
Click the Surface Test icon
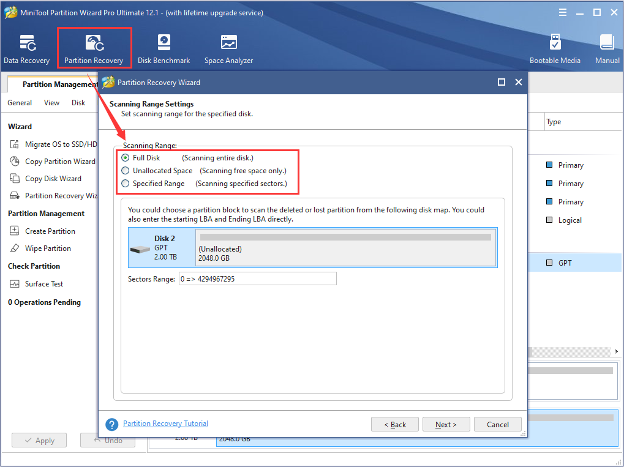(15, 283)
